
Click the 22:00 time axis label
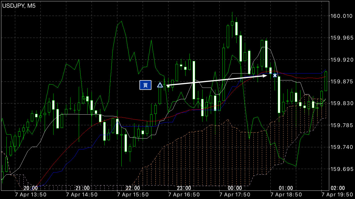pos(133,188)
